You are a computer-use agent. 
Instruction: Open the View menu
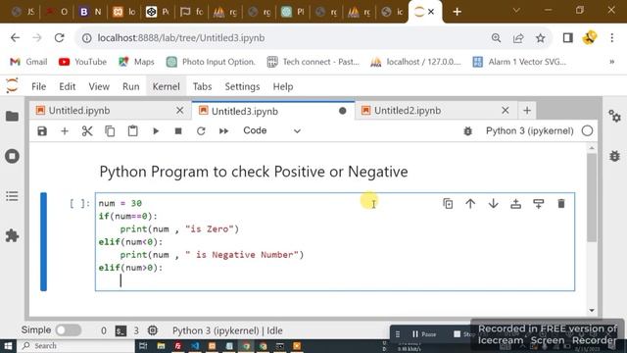pos(99,86)
